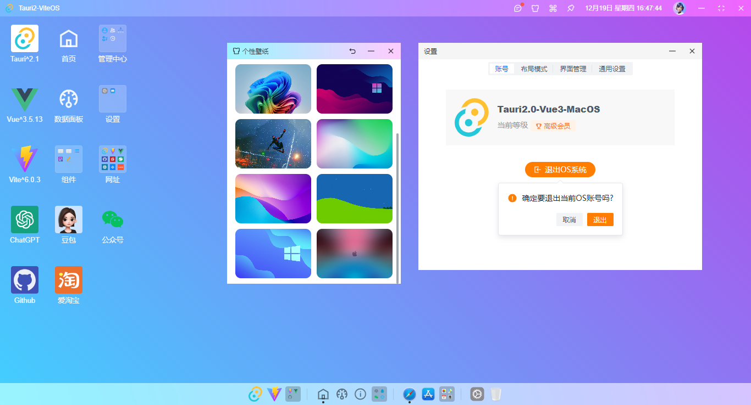Viewport: 751px width, 405px height.
Task: Expand the 管理中心 folder on desktop
Action: point(113,38)
